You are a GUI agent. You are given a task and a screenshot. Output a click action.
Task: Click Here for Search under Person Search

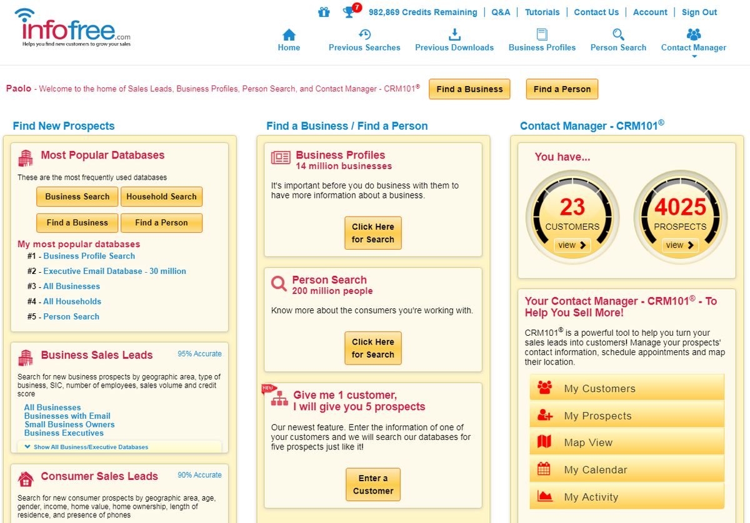point(373,348)
